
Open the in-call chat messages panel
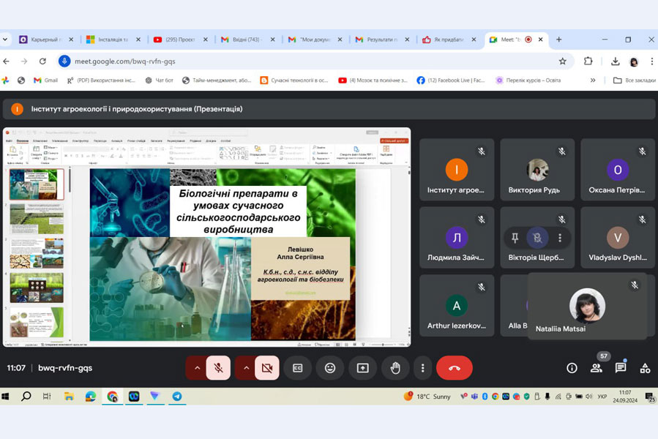[621, 368]
